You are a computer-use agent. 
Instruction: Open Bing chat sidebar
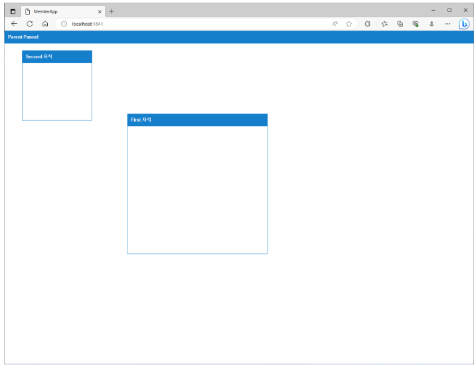pos(464,24)
